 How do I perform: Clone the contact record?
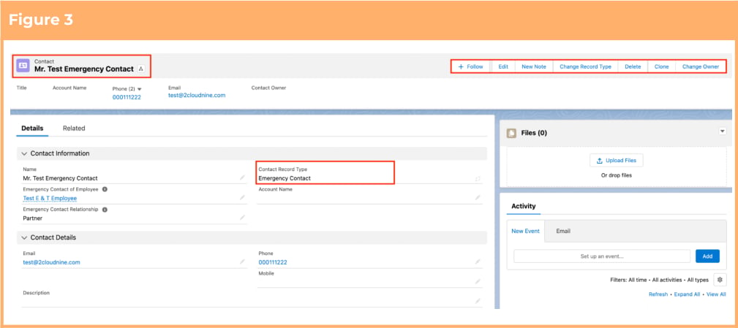(662, 66)
